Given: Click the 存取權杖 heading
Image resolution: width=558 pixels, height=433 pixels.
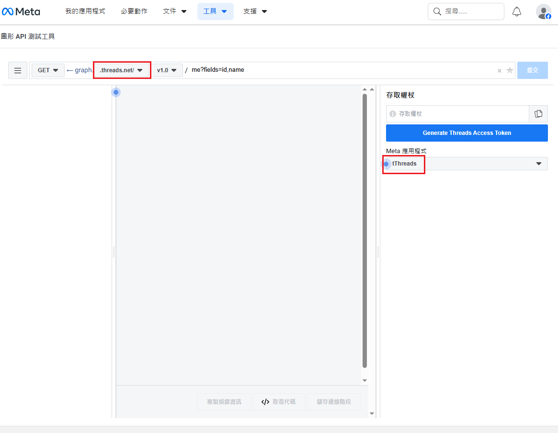Looking at the screenshot, I should (400, 95).
